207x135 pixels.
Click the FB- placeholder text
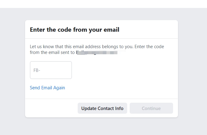tap(37, 70)
